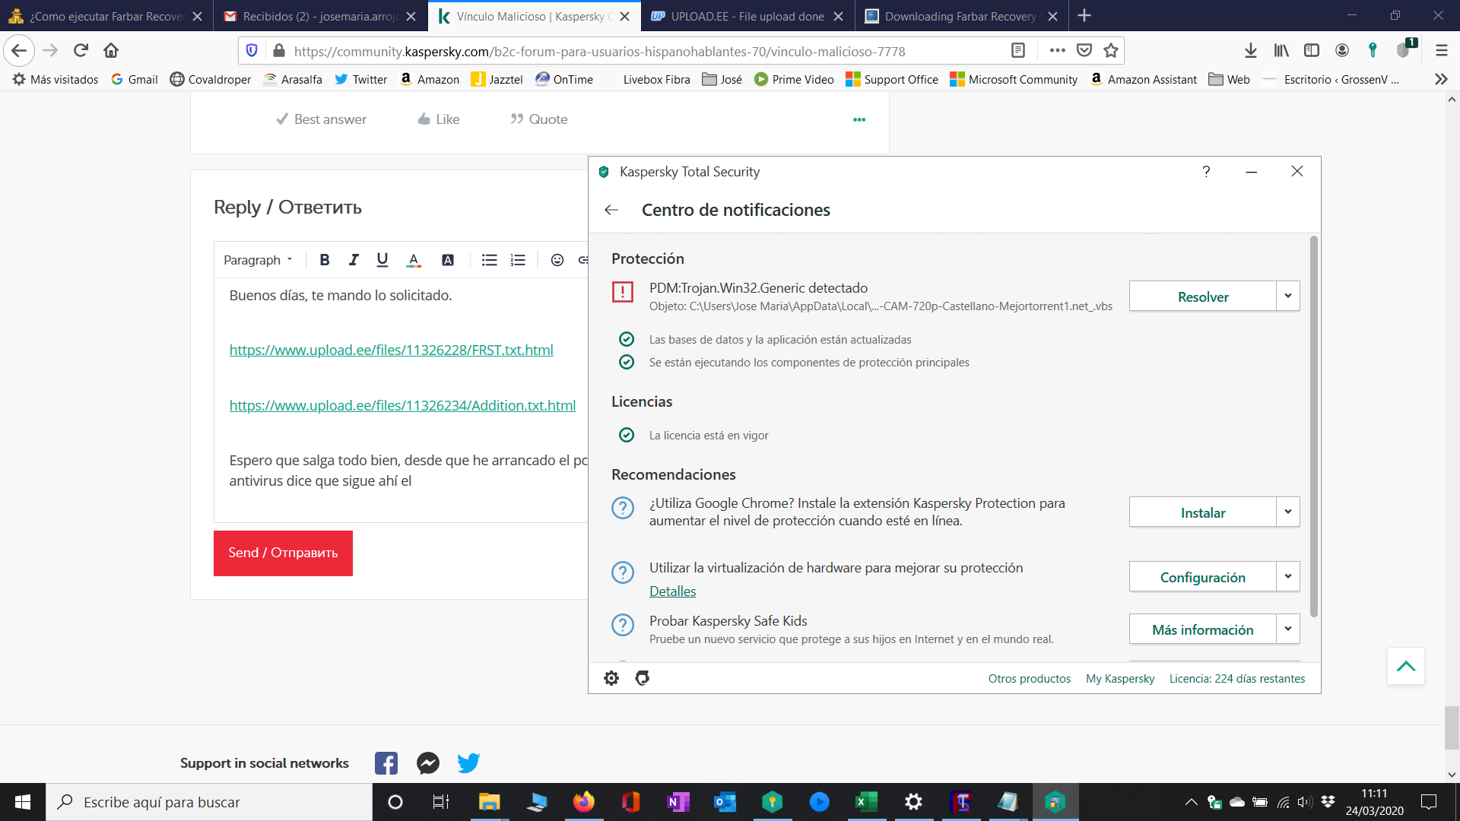Expand the Instalar button dropdown arrow
Viewport: 1460px width, 821px height.
[x=1288, y=512]
